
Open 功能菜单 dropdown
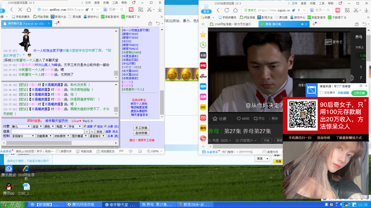point(44,136)
